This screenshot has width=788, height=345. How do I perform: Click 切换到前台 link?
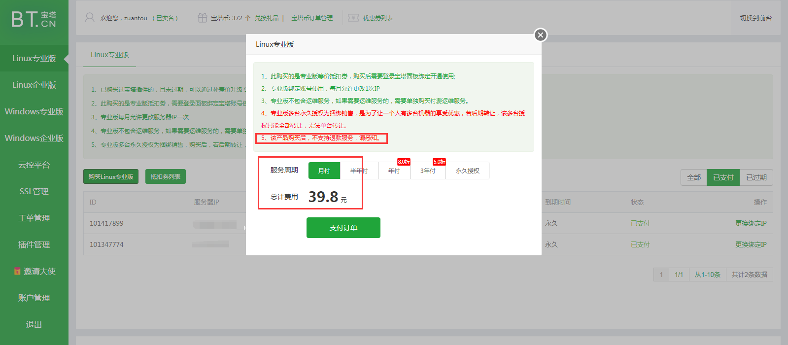click(x=756, y=18)
